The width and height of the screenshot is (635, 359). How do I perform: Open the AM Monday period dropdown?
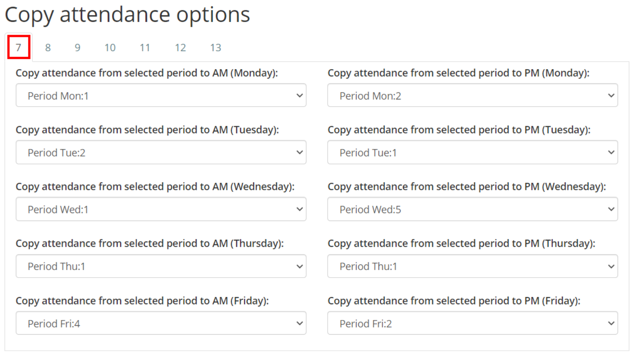(161, 95)
